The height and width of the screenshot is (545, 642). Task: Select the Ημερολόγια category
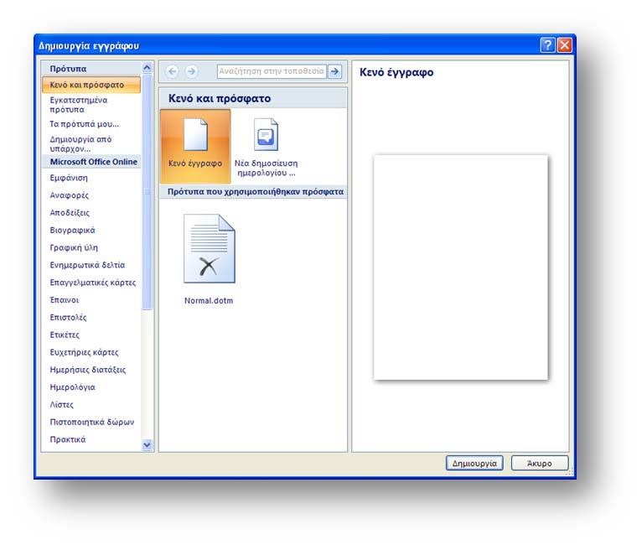click(x=72, y=387)
